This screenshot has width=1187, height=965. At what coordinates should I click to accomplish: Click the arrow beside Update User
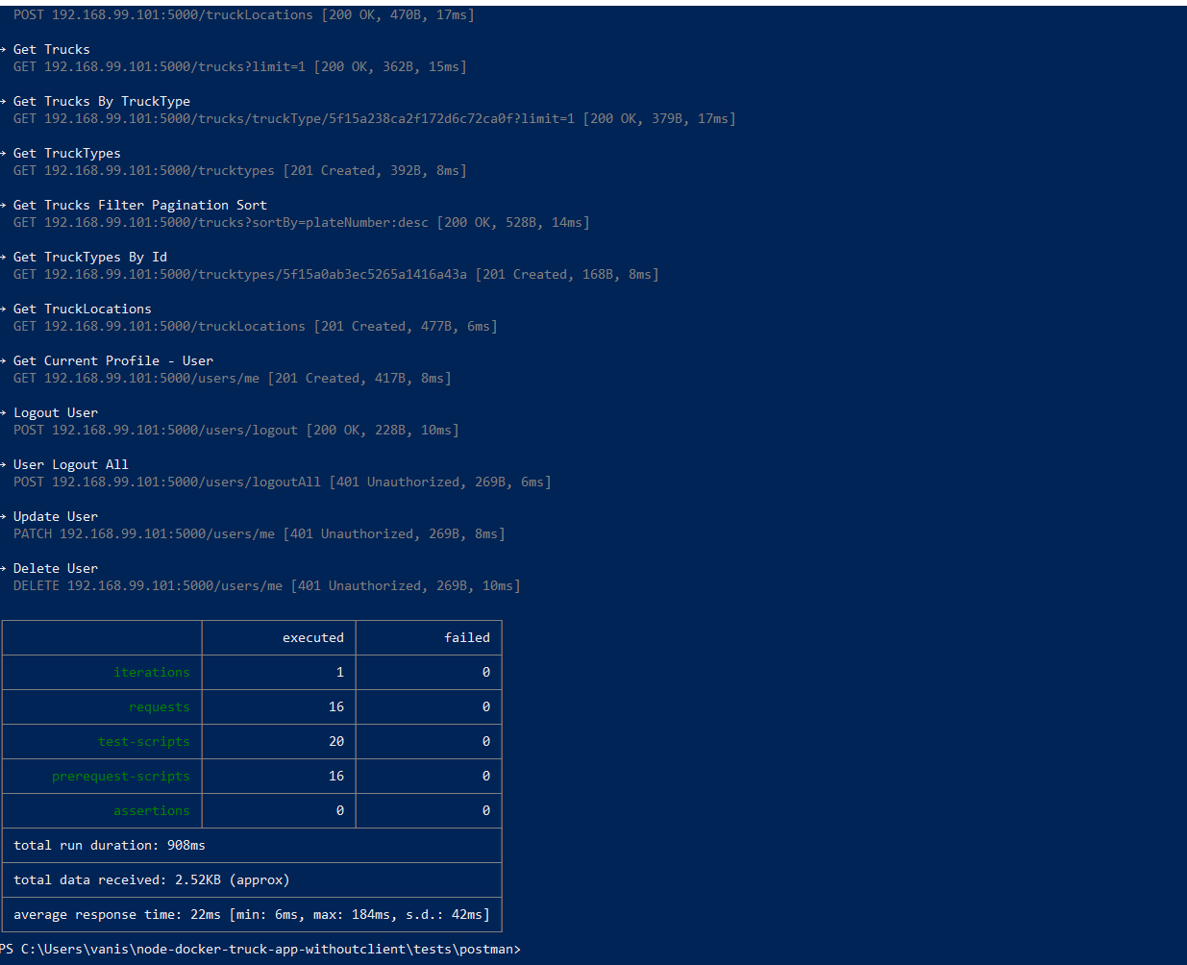[x=4, y=516]
